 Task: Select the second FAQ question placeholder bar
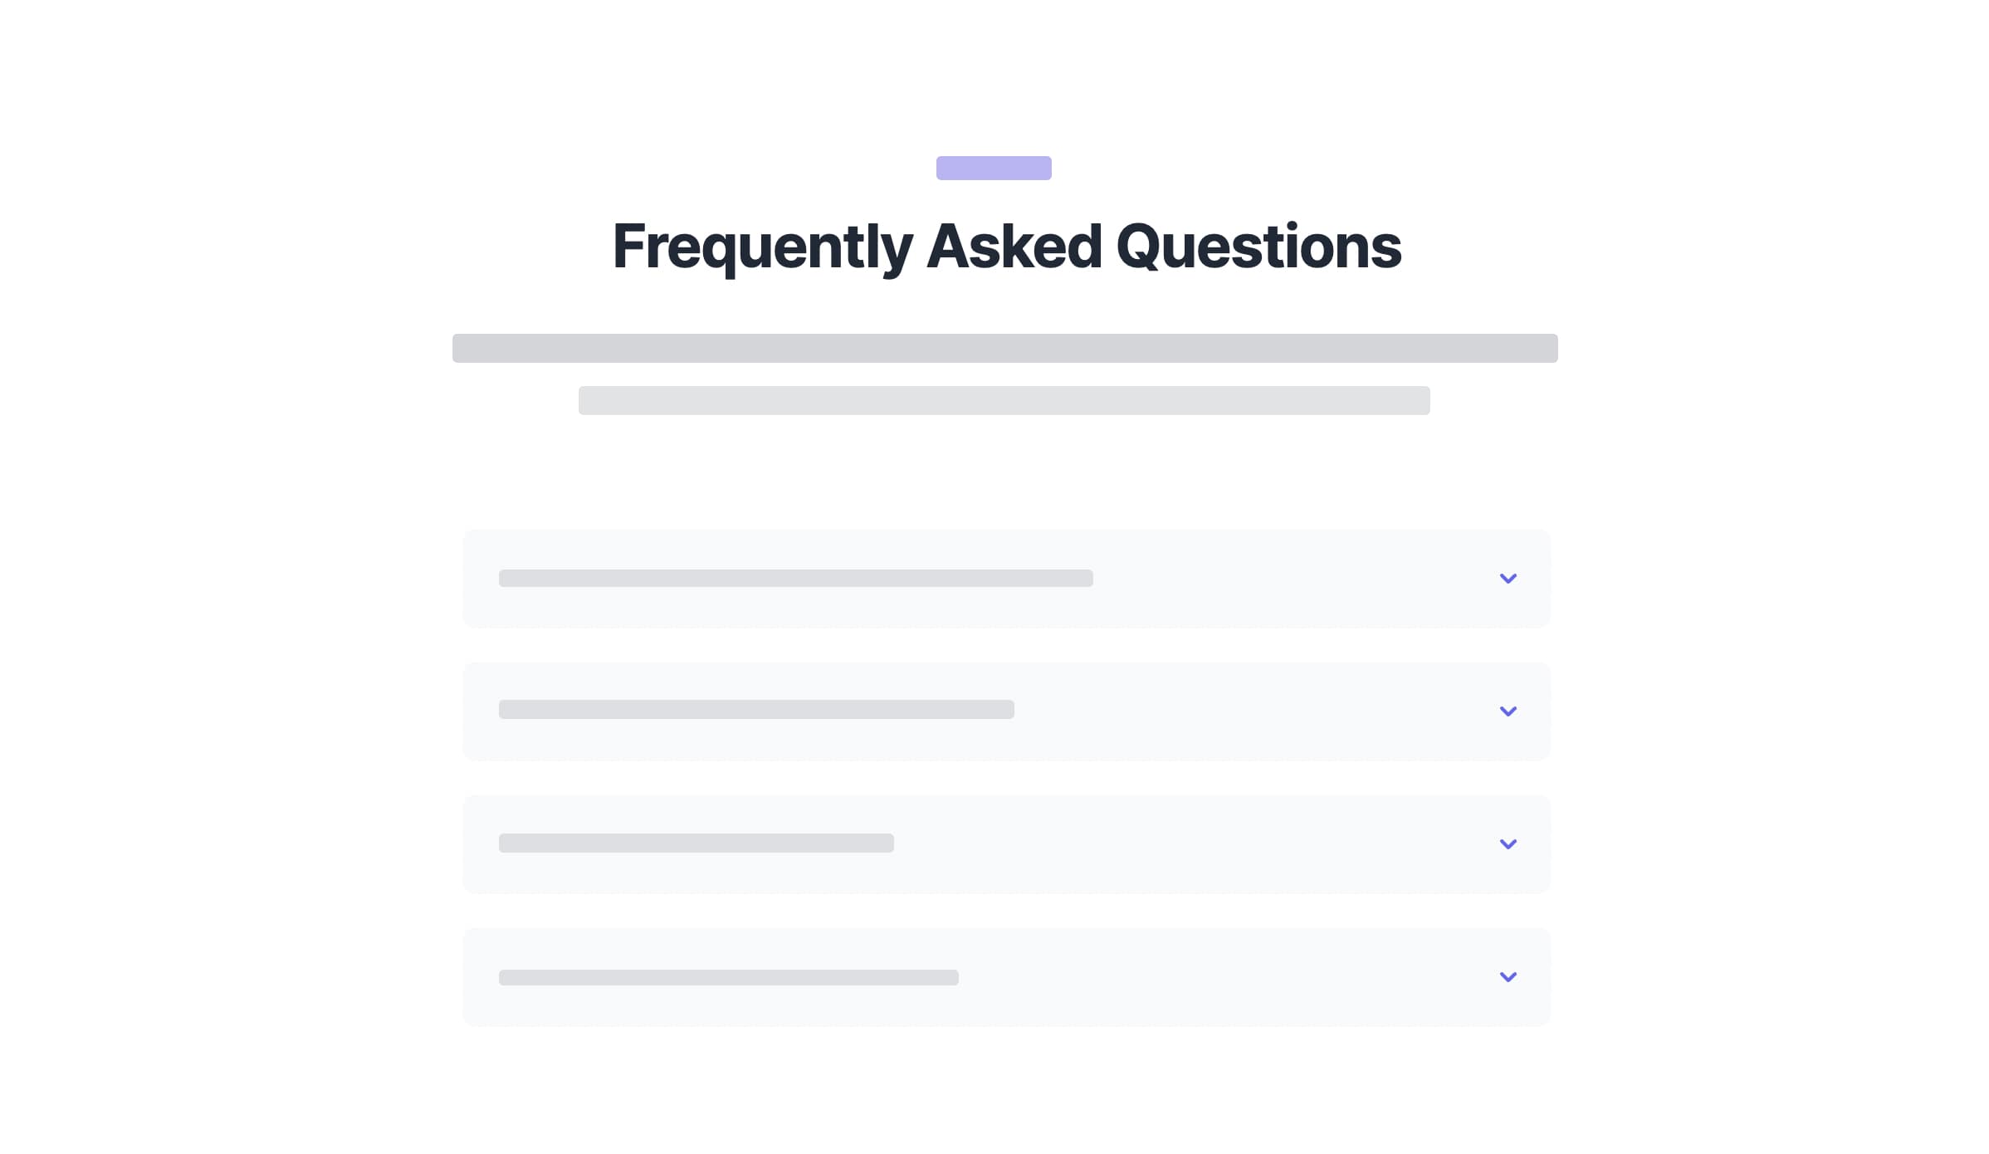pyautogui.click(x=756, y=710)
